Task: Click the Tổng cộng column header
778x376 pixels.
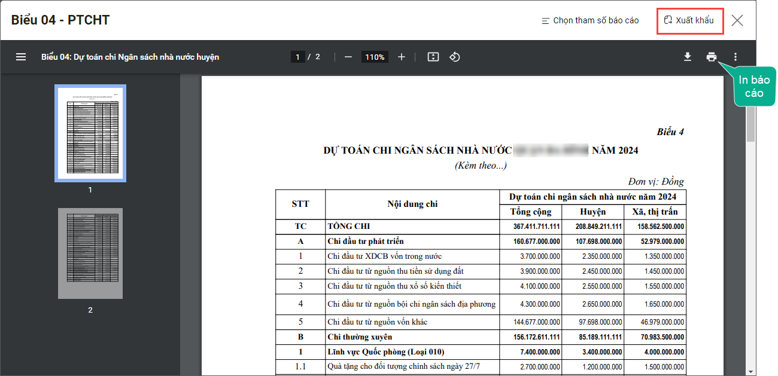Action: pyautogui.click(x=531, y=212)
